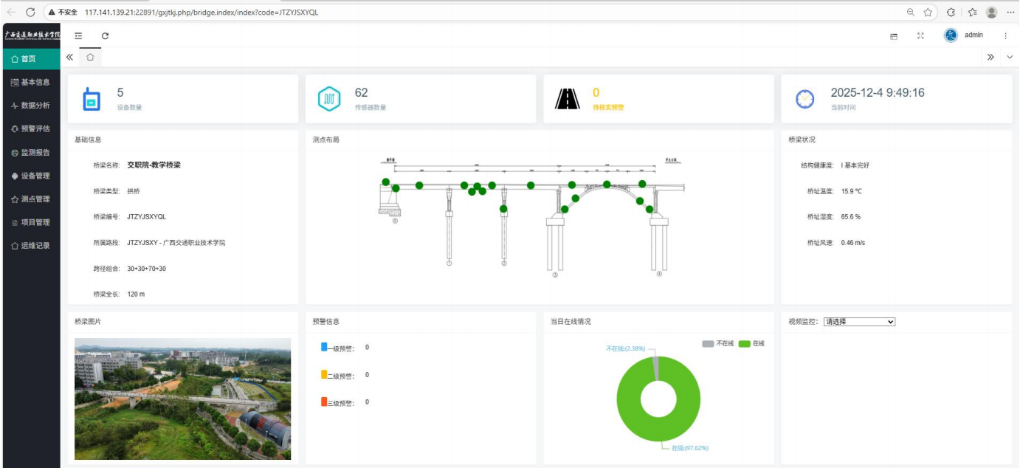Open 数据分析 in the sidebar
Image resolution: width=1023 pixels, height=468 pixels.
click(30, 106)
